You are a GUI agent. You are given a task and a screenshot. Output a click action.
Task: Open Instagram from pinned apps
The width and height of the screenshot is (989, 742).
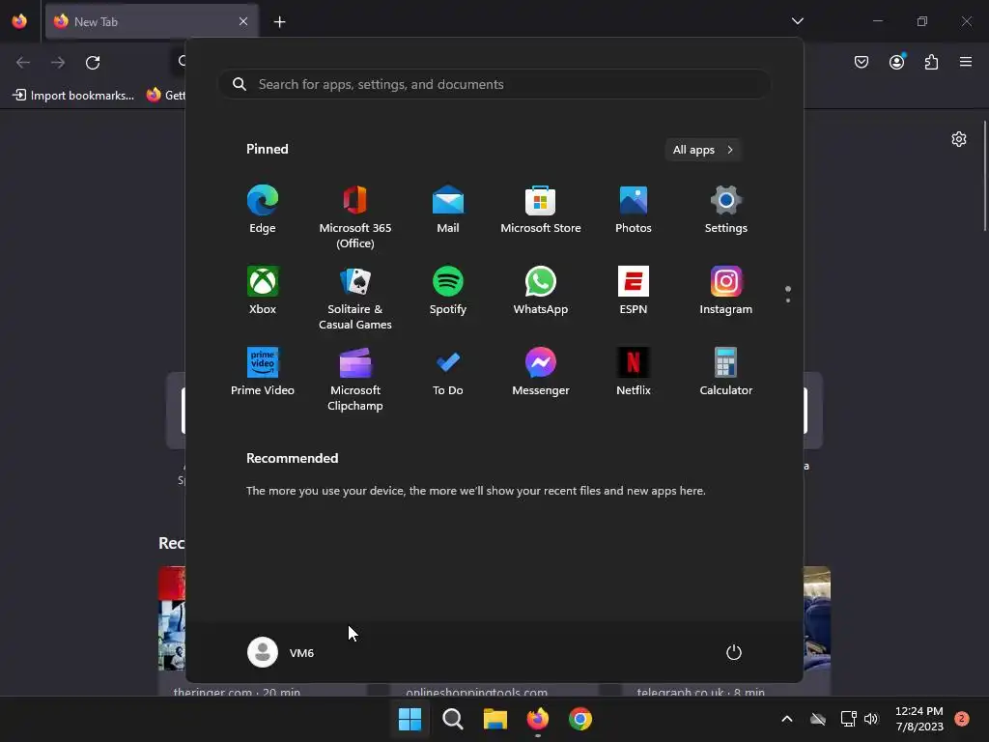(726, 291)
